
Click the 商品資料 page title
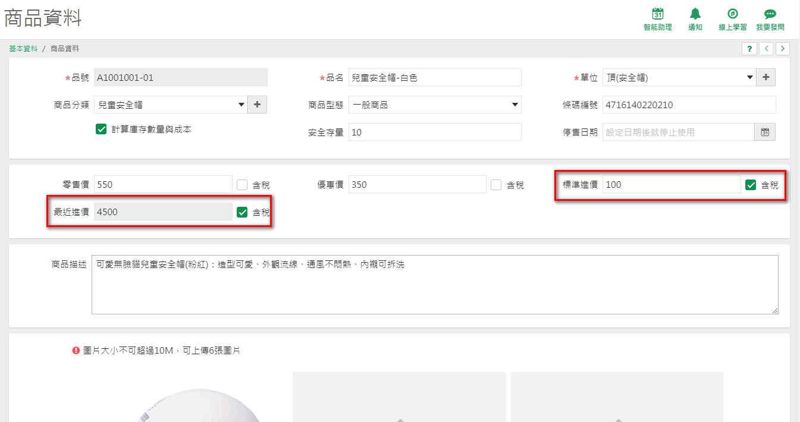[x=43, y=18]
